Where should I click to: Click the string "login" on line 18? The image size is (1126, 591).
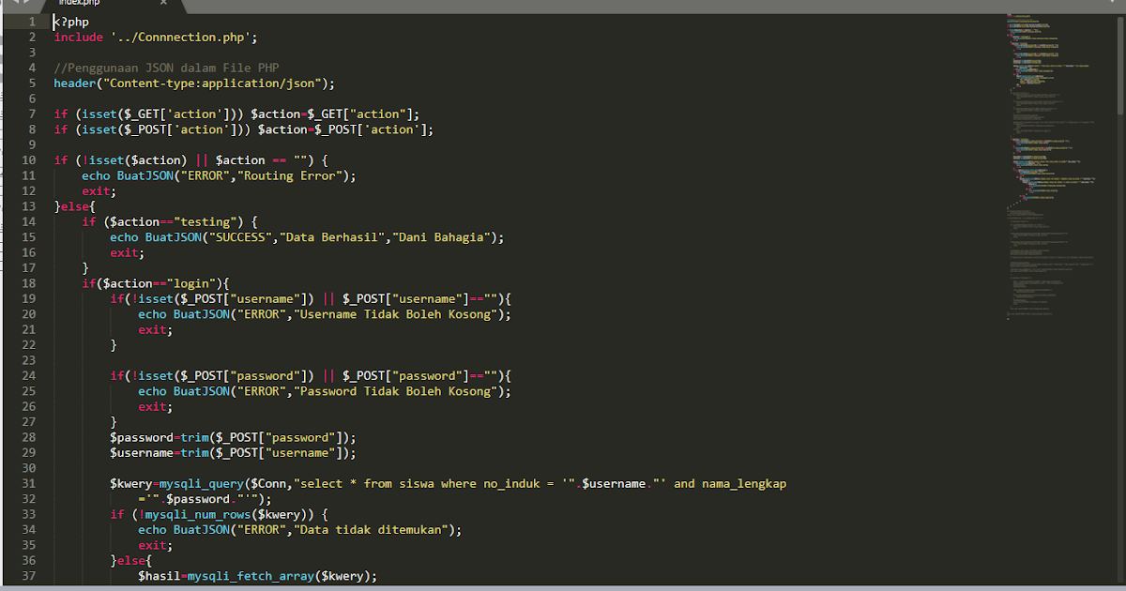(x=192, y=282)
